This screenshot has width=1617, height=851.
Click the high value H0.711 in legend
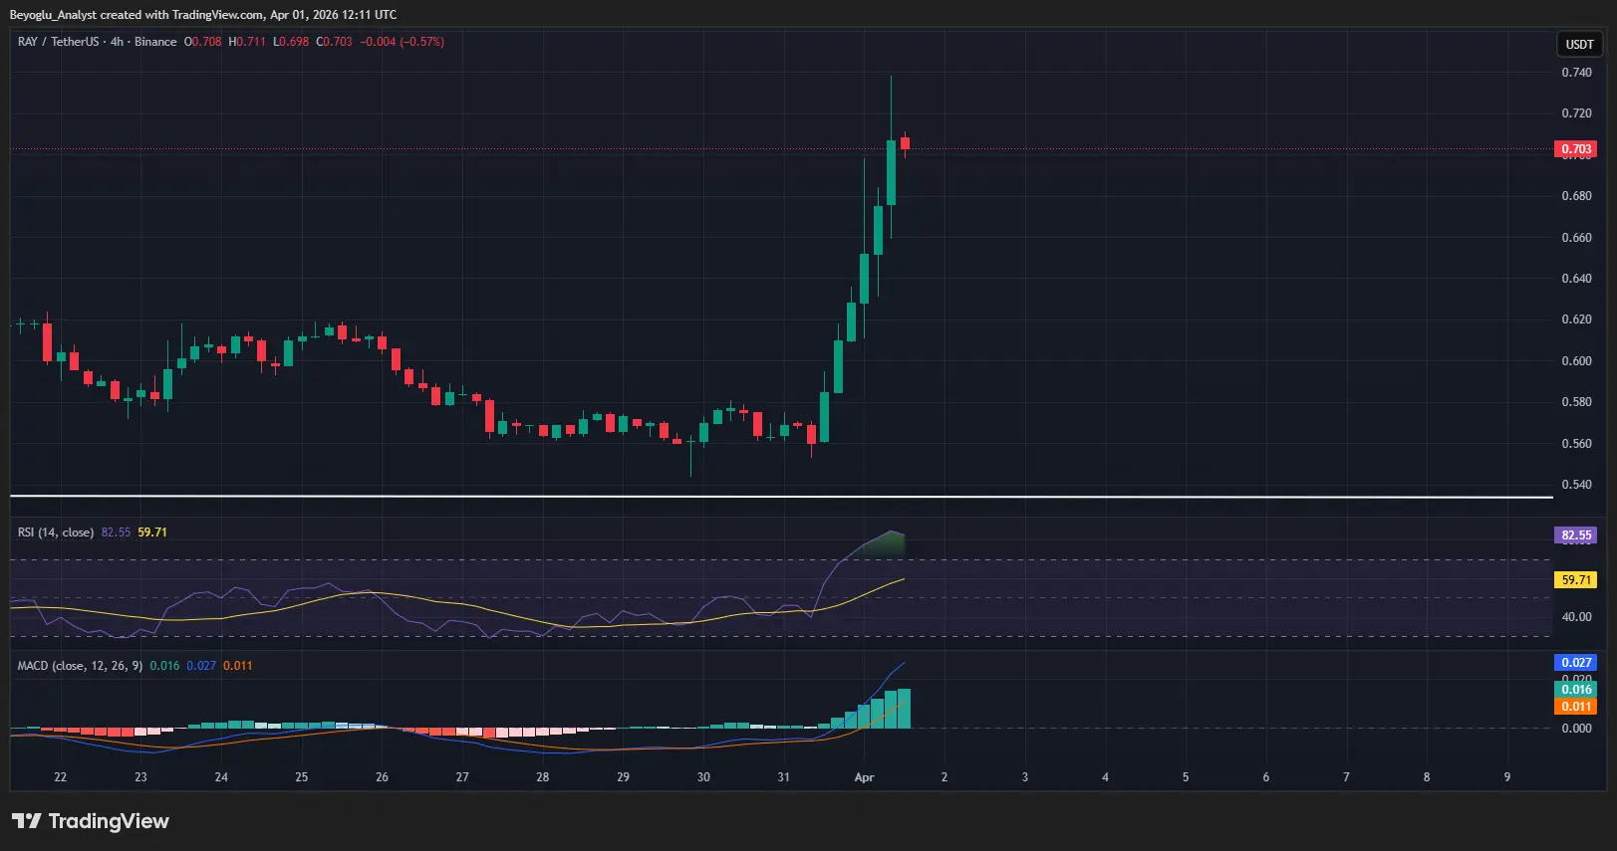pyautogui.click(x=247, y=42)
